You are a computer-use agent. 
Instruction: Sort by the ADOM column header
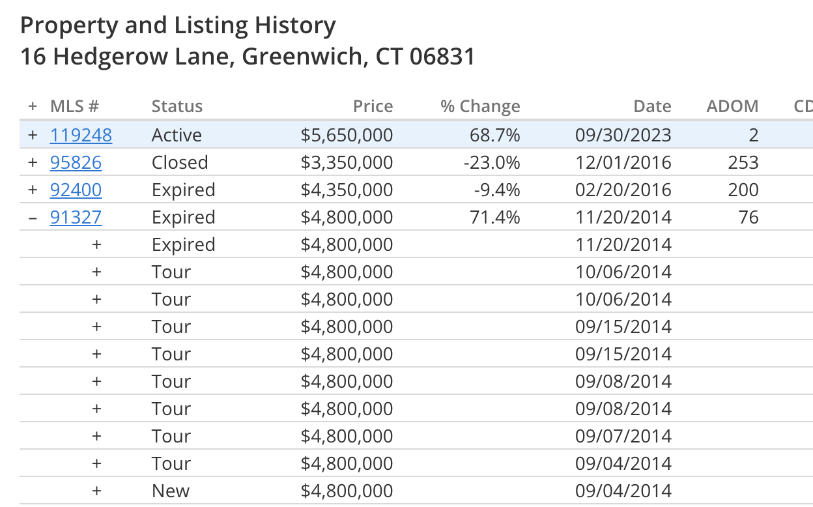click(x=732, y=106)
